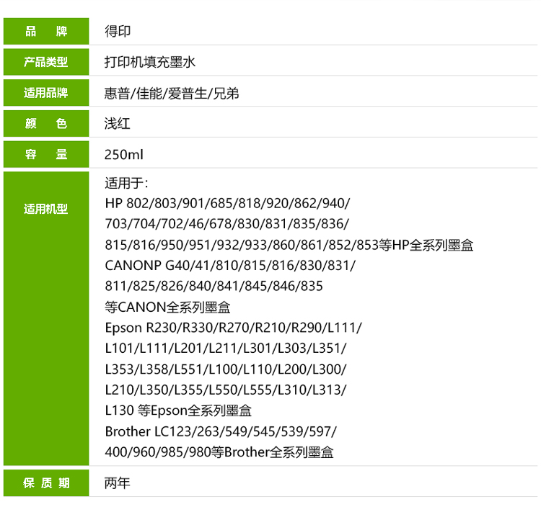Click the 适用机型 label cell

(x=46, y=318)
